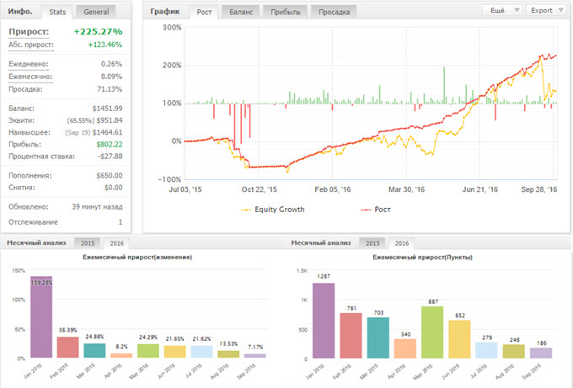The image size is (573, 388).
Task: Click the Jun 2016 21.65% growth bar
Action: pyautogui.click(x=174, y=352)
